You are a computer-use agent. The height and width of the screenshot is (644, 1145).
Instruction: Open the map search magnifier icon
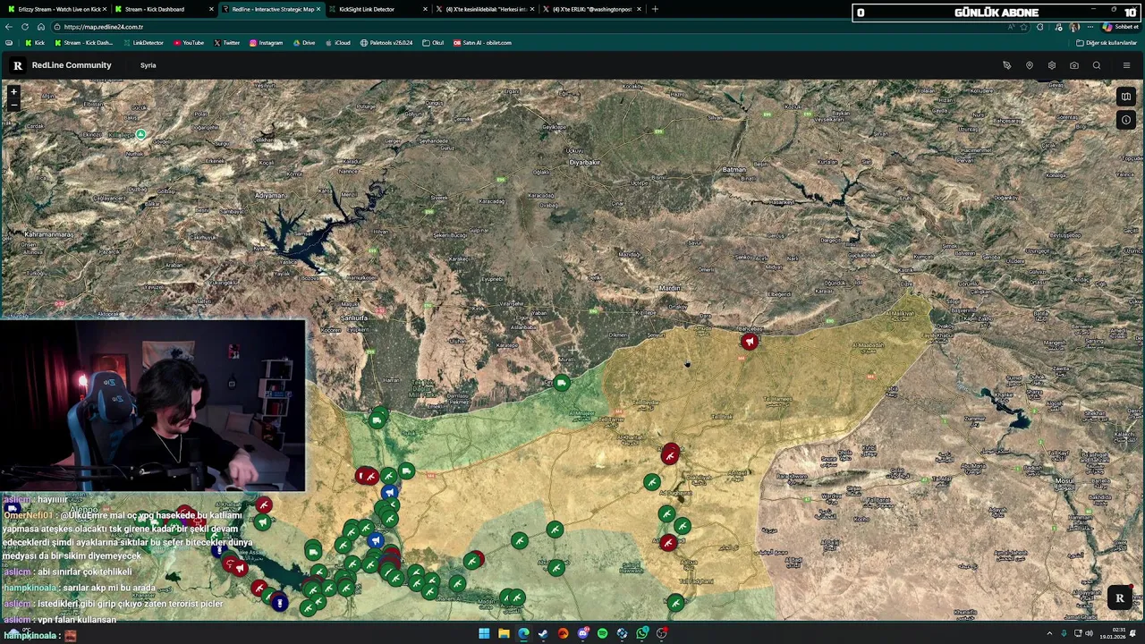coord(1097,65)
